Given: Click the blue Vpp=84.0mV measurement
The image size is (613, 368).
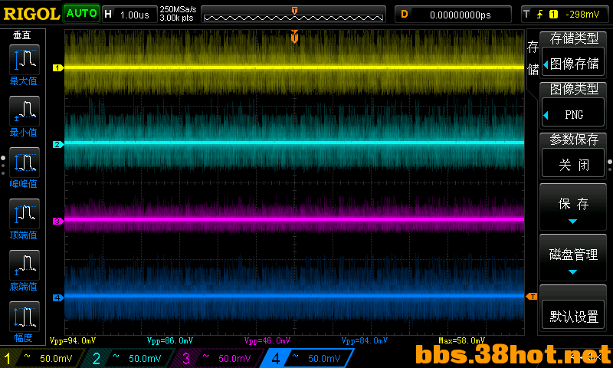Looking at the screenshot, I should point(365,340).
